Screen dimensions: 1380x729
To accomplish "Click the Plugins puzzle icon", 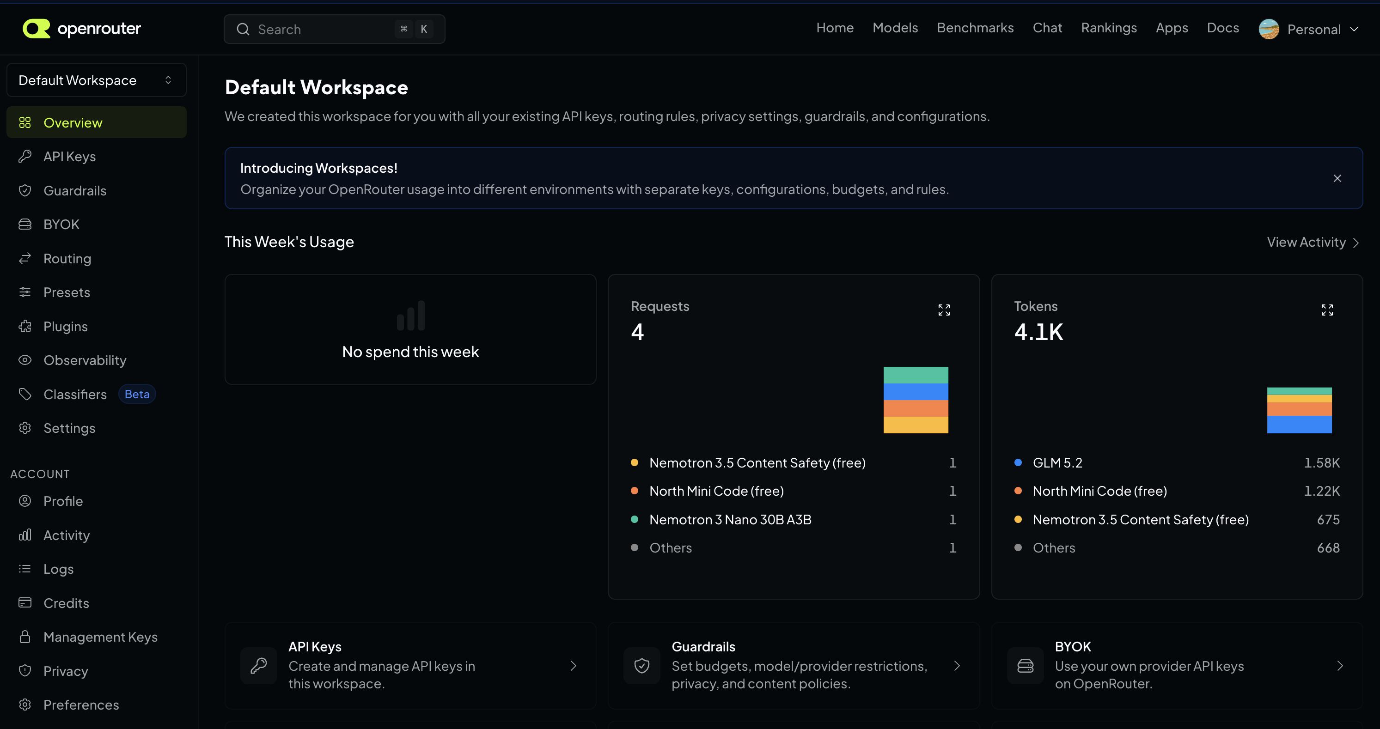I will [25, 326].
